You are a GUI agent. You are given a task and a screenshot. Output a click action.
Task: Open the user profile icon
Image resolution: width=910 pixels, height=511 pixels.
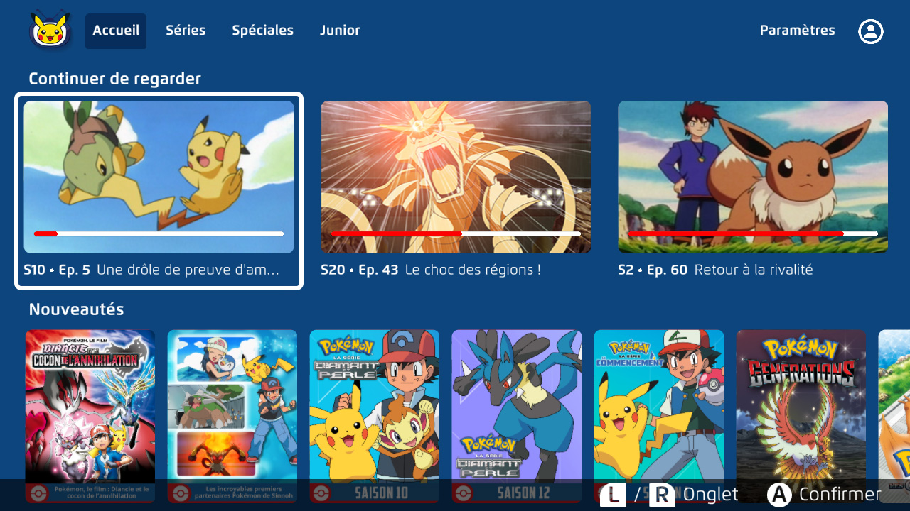870,31
